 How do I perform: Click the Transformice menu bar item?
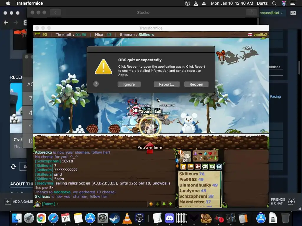[x=29, y=3]
